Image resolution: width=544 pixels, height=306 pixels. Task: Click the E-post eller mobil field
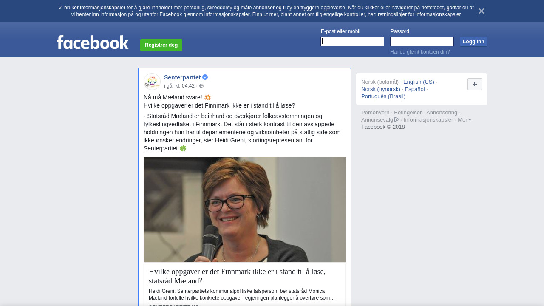(x=352, y=41)
